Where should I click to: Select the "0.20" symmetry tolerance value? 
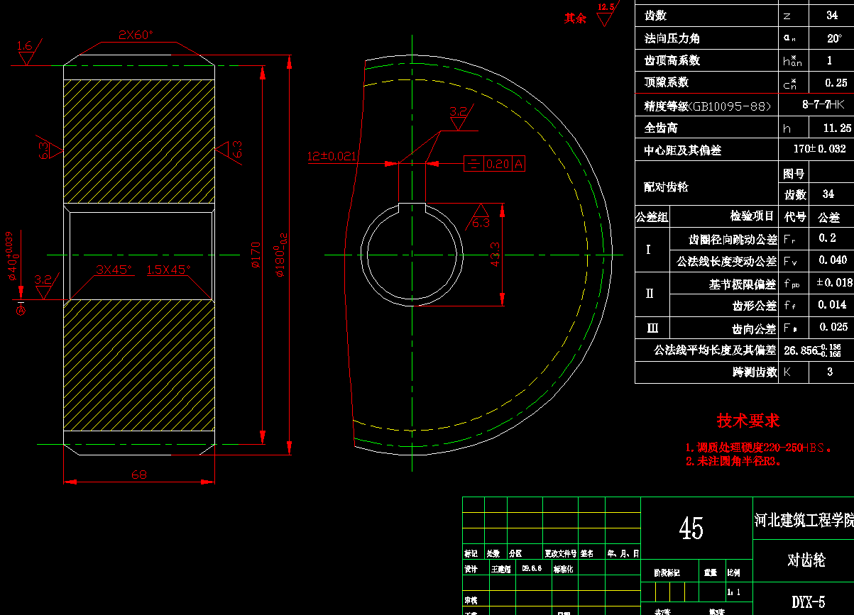click(498, 164)
